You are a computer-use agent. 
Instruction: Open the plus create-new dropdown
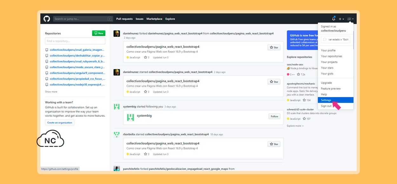point(341,19)
